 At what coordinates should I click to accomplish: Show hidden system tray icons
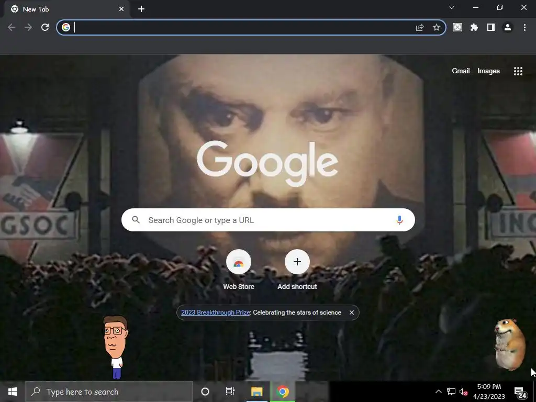[438, 392]
